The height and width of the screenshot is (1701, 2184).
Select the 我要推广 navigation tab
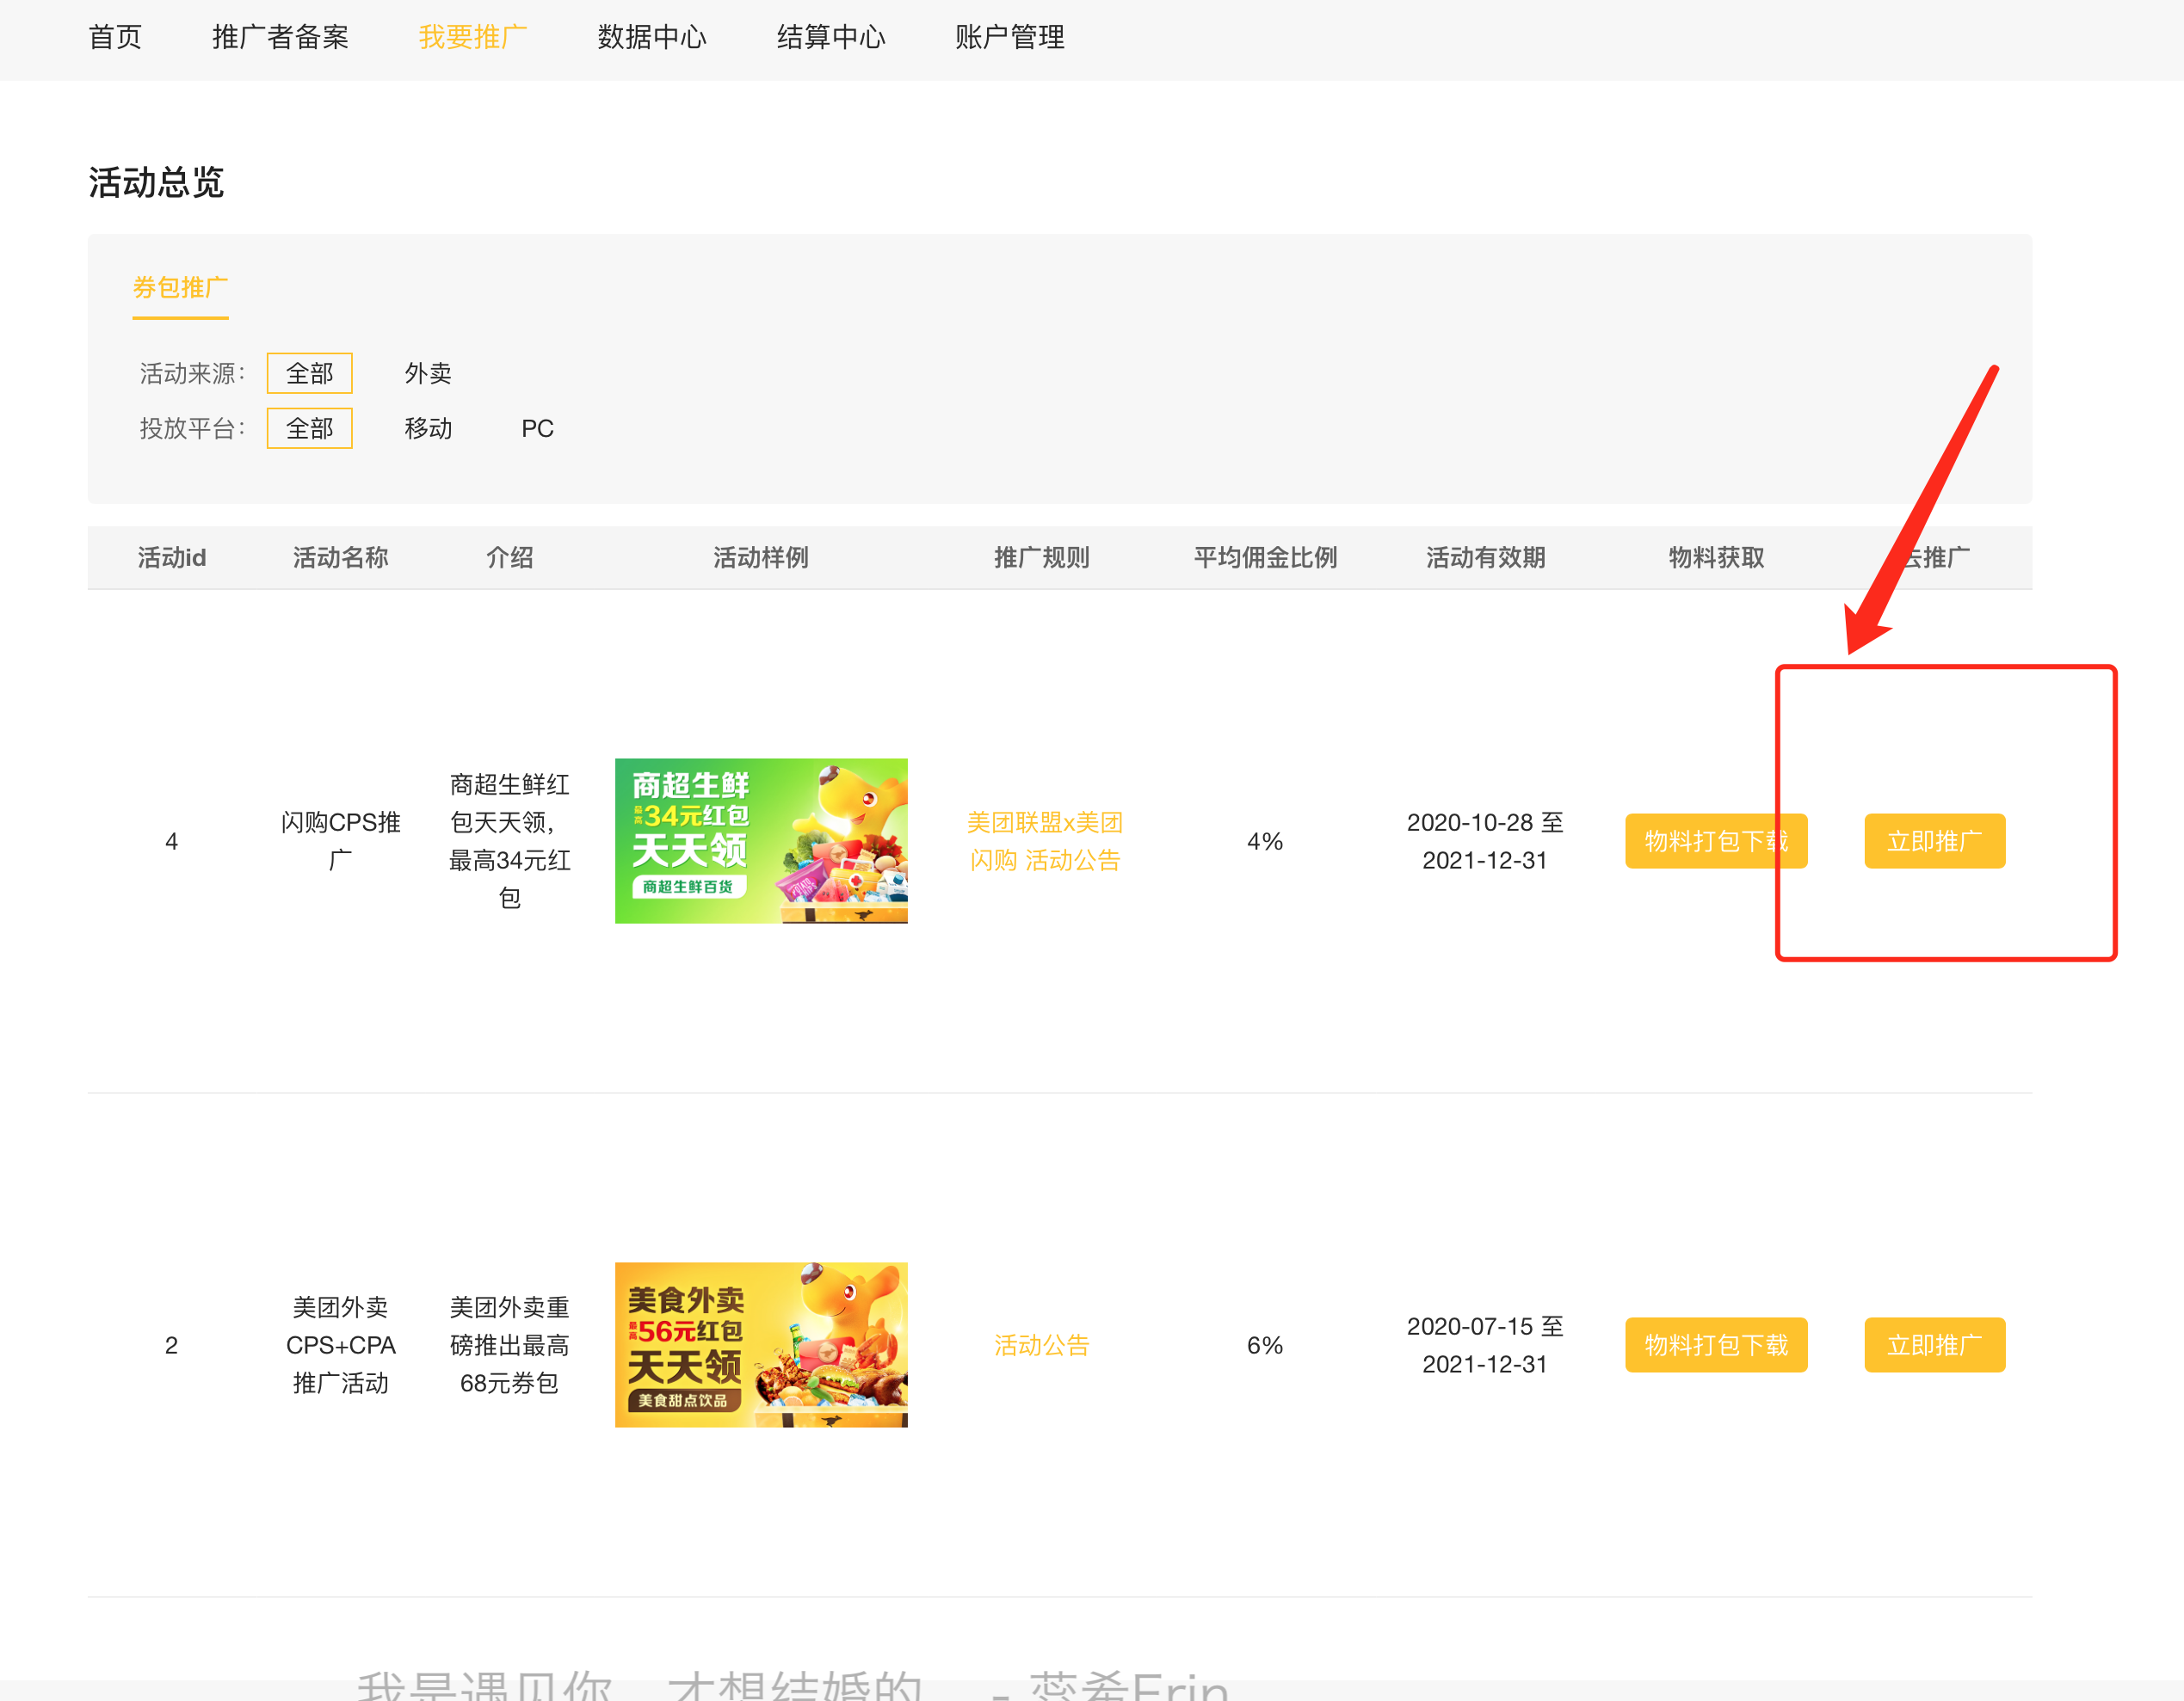(x=473, y=37)
